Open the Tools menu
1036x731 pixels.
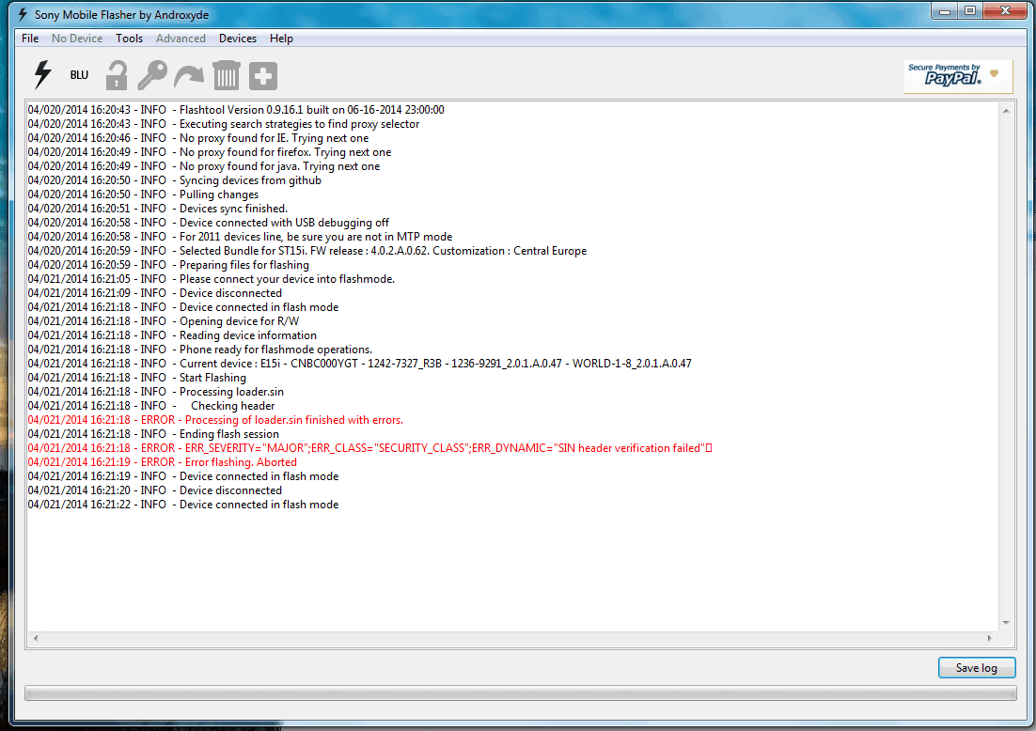point(130,39)
